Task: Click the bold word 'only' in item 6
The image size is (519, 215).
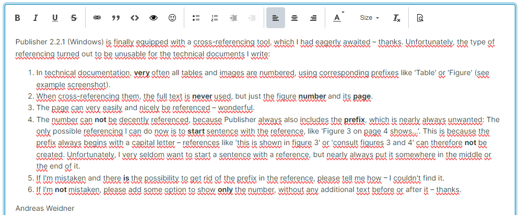Action: 225,190
